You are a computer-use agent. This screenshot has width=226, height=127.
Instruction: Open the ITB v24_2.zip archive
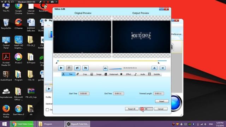tap(31, 93)
